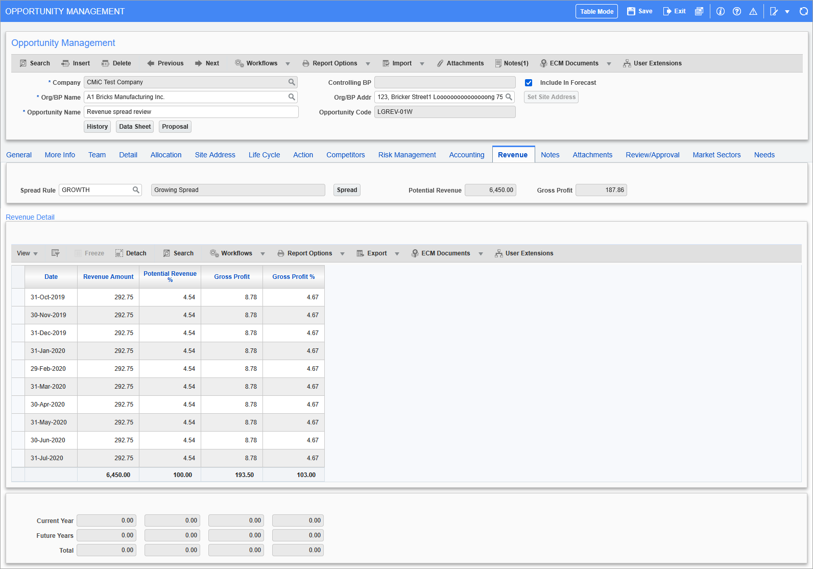Open the View dropdown in Revenue Detail
Screen dimensions: 813x569
click(x=27, y=253)
